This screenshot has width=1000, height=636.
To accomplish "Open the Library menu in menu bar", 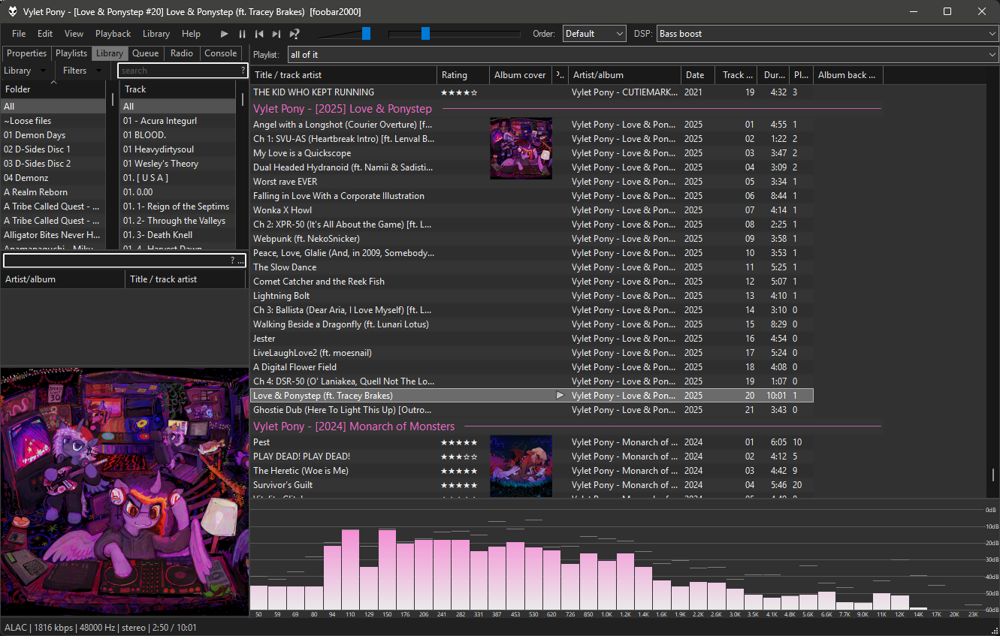I will pos(156,34).
